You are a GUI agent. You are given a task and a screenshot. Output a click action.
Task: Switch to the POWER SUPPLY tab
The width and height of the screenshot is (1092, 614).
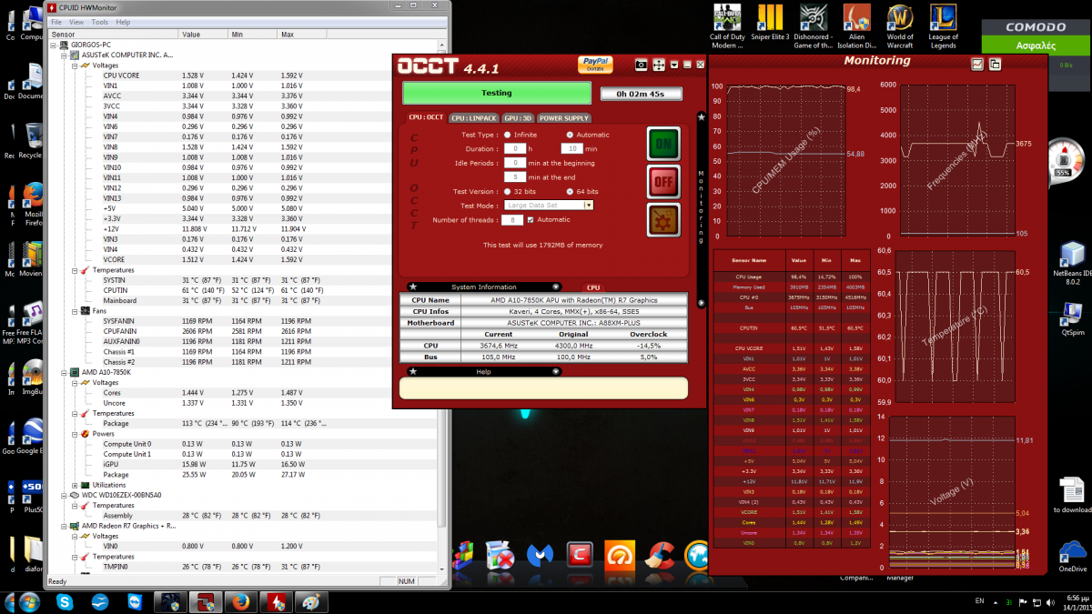(564, 117)
